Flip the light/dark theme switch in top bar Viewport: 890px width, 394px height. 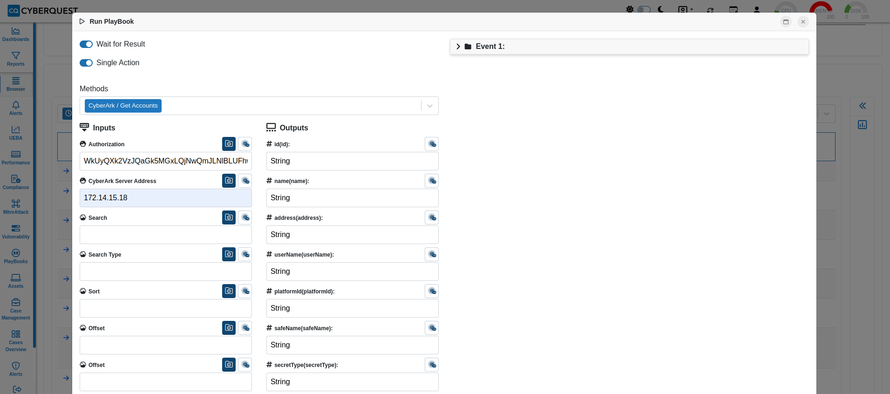click(644, 9)
